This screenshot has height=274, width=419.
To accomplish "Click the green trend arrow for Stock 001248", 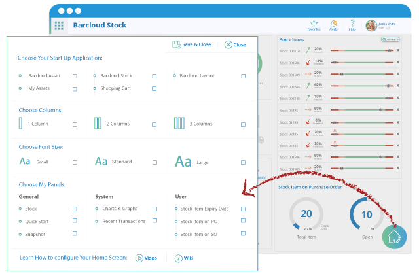I will 308,97.
